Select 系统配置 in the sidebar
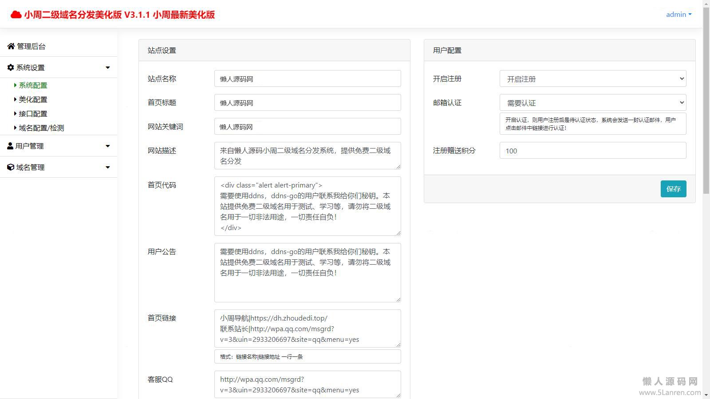Viewport: 710px width, 399px height. [x=33, y=85]
